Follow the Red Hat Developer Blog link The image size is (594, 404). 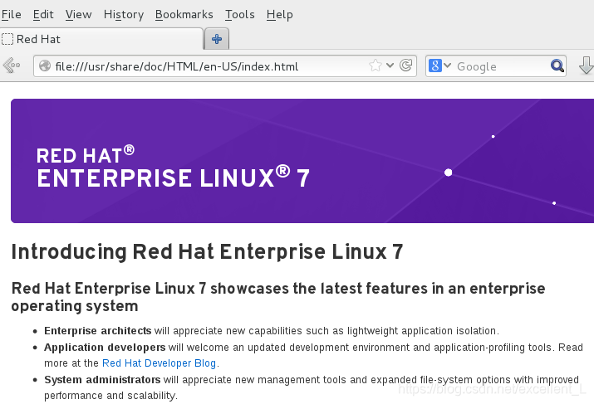[160, 363]
